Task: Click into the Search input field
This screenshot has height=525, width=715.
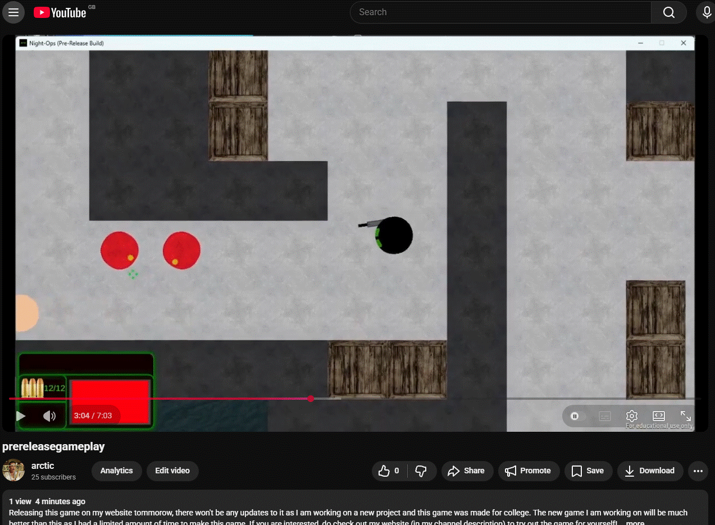Action: pos(500,12)
